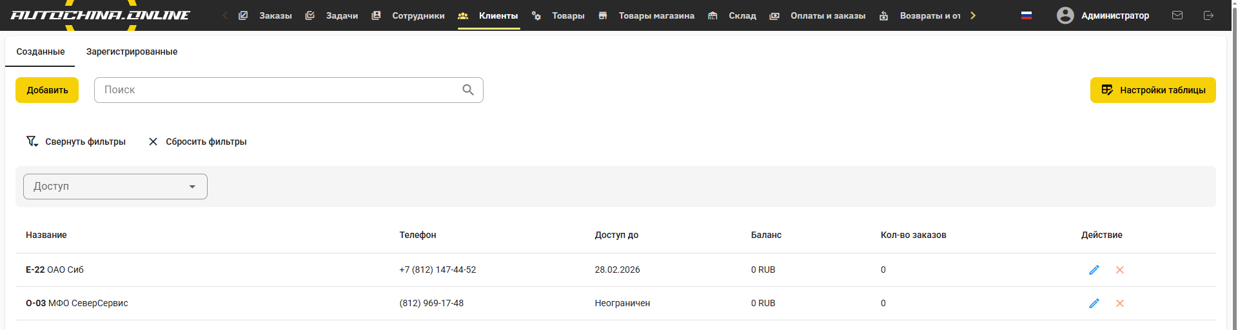
Task: Go to Заказы menu item
Action: click(x=275, y=15)
